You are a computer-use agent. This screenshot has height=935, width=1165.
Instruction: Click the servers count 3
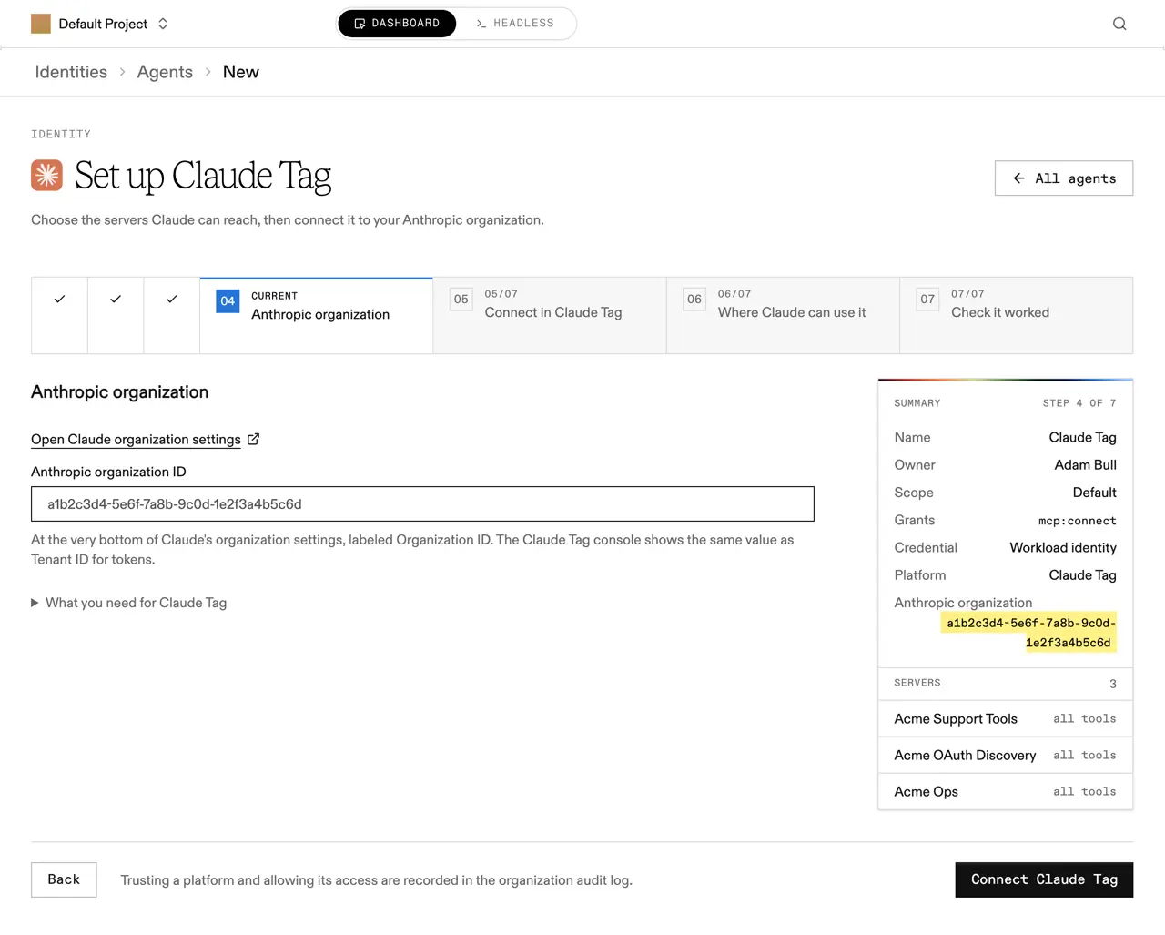pyautogui.click(x=1113, y=684)
